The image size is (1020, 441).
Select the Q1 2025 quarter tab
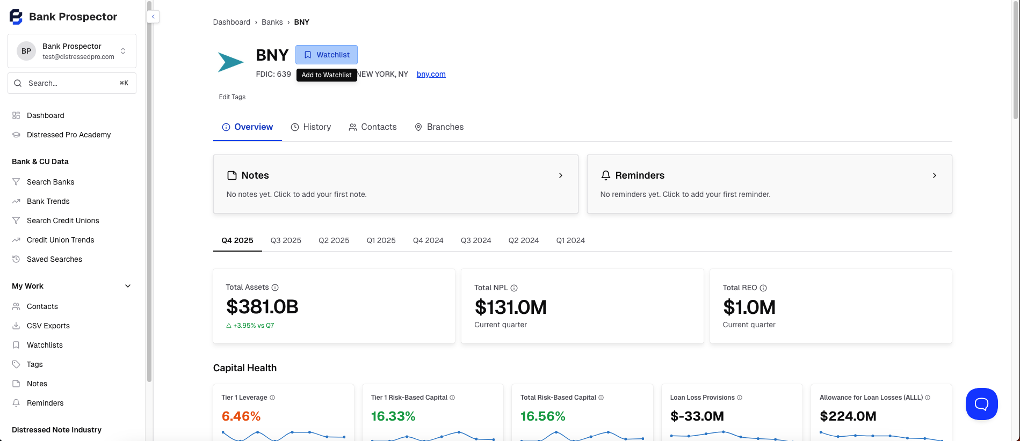tap(381, 240)
